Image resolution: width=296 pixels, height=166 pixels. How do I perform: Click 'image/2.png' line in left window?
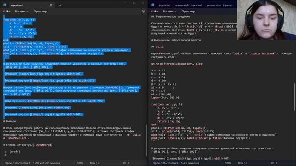[x=43, y=114]
